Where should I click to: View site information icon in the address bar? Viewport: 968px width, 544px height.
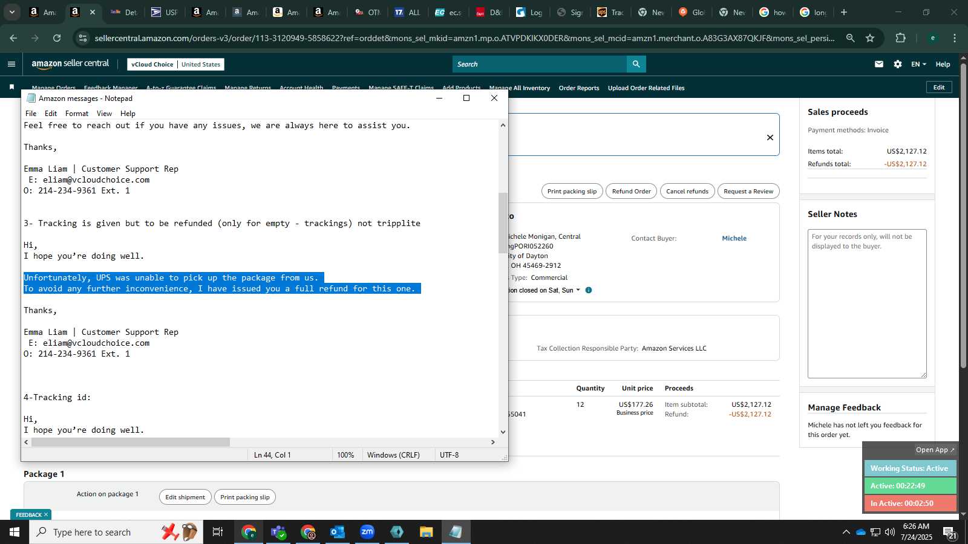(83, 38)
